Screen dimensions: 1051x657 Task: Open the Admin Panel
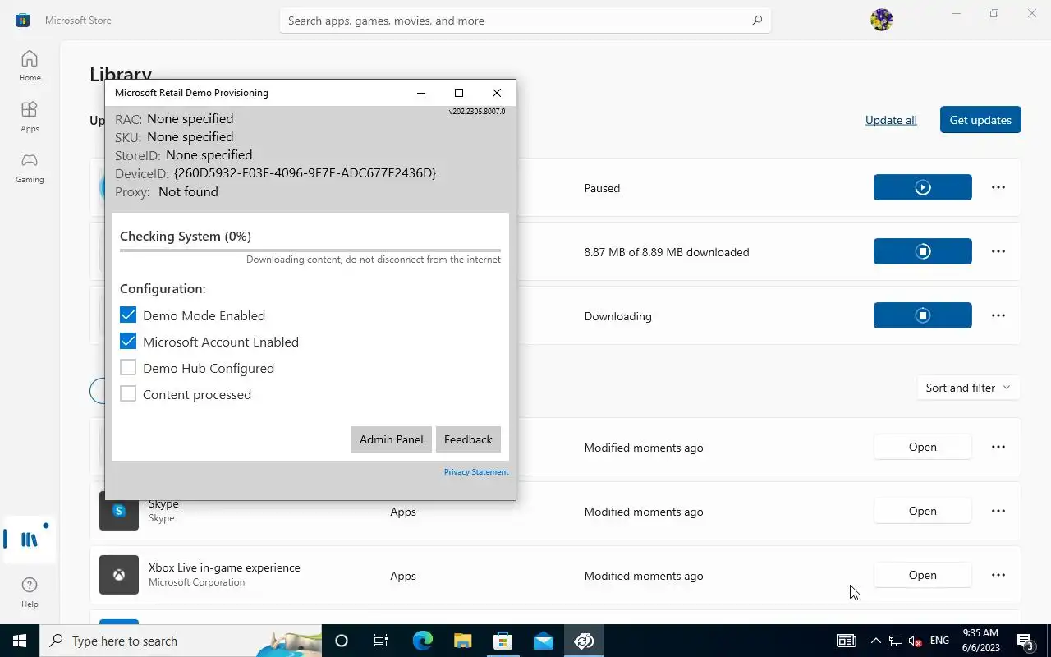tap(392, 439)
